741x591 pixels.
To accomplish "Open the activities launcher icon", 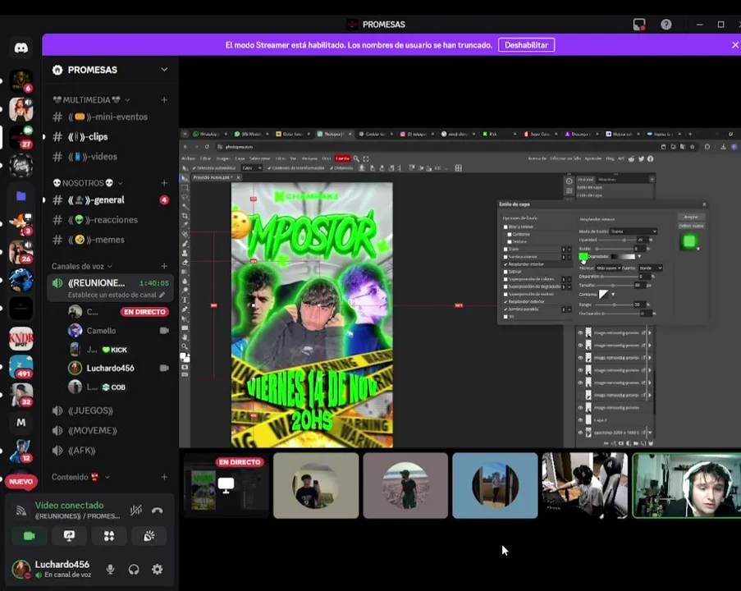I will point(109,536).
